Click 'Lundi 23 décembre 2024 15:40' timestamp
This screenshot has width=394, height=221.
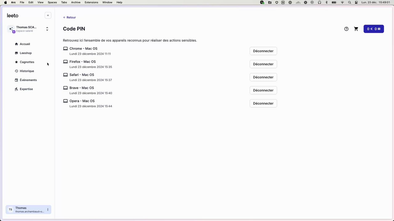[91, 93]
